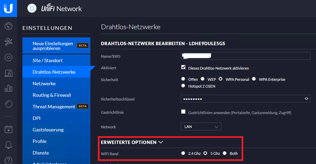Open the Clients icon in sidebar
Image resolution: width=316 pixels, height=164 pixels.
[8, 73]
